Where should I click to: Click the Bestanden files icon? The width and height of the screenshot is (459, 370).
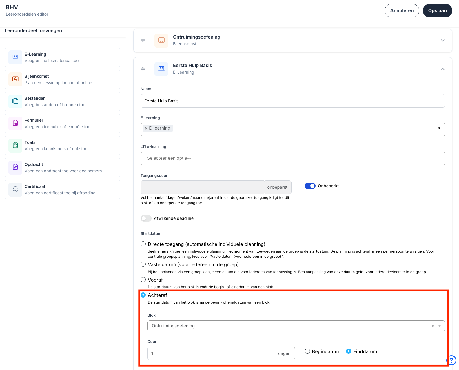pyautogui.click(x=15, y=101)
